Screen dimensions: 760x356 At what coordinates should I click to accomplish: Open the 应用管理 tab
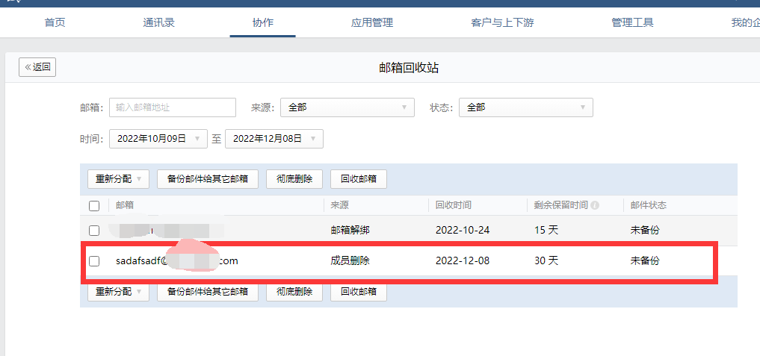coord(371,22)
